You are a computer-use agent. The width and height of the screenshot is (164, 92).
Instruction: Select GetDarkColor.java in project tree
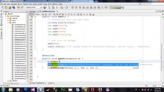pyautogui.click(x=20, y=48)
